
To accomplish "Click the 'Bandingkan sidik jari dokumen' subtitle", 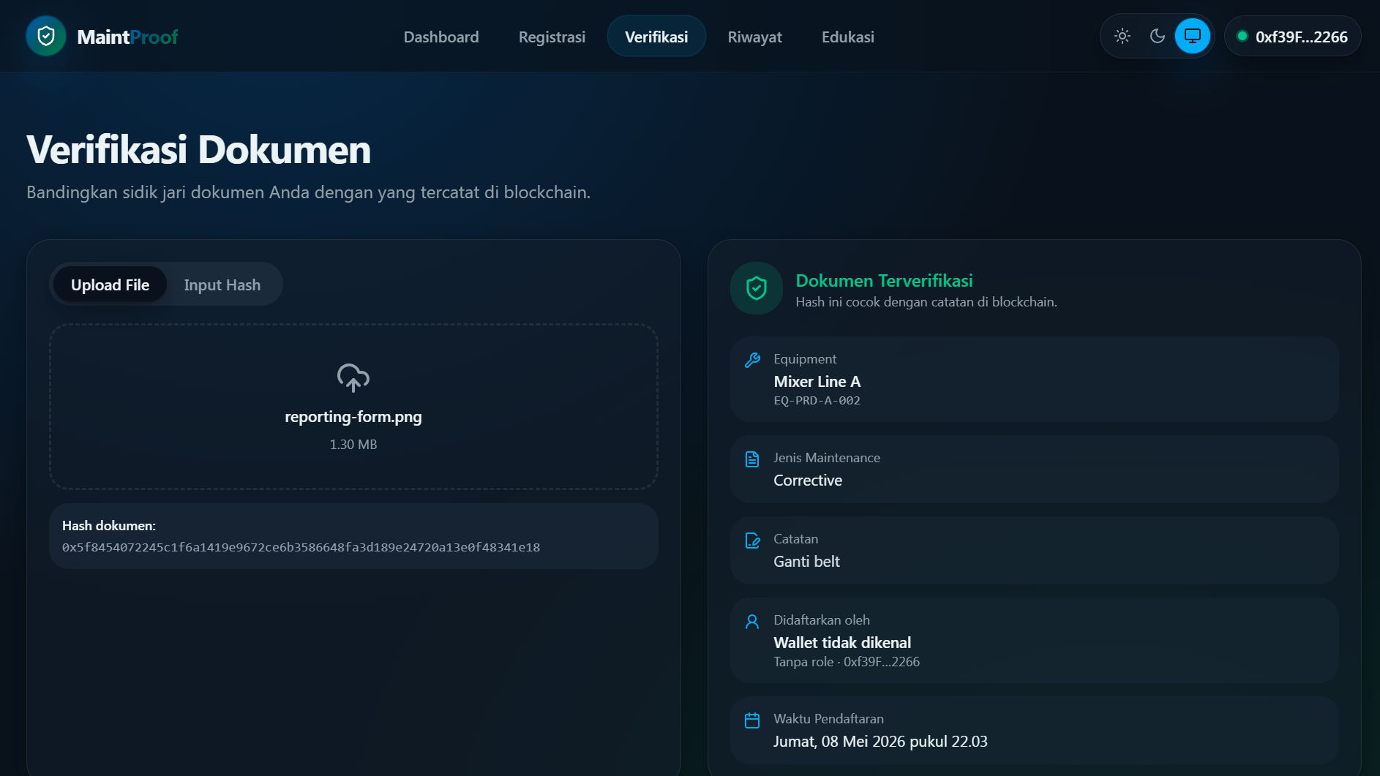I will [308, 192].
